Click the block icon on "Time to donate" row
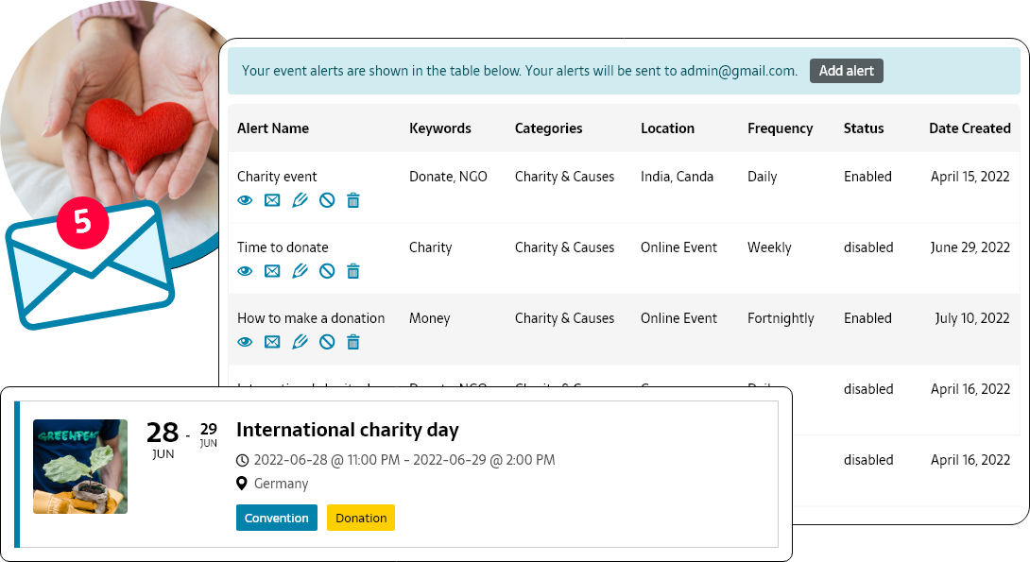1030x562 pixels. [x=326, y=271]
